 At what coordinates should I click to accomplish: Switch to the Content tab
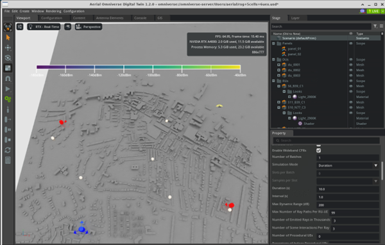pos(79,18)
